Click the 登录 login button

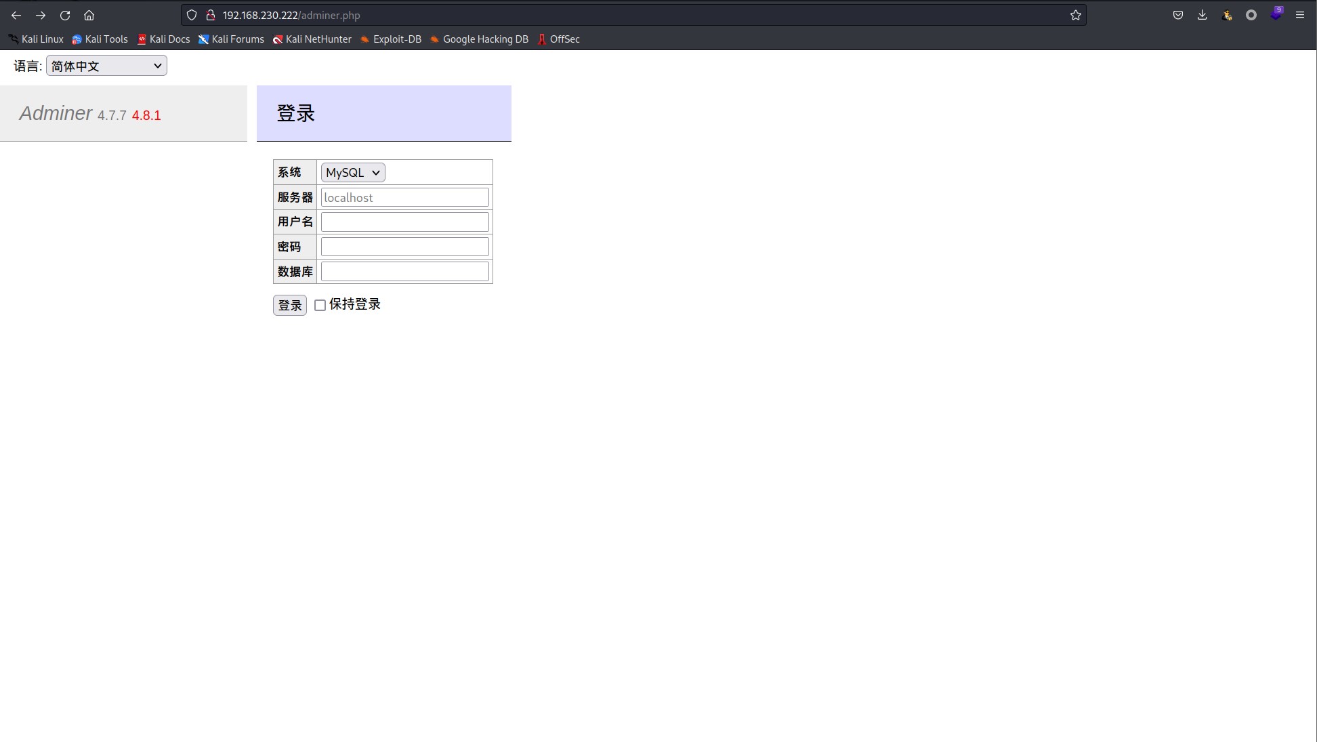(290, 305)
